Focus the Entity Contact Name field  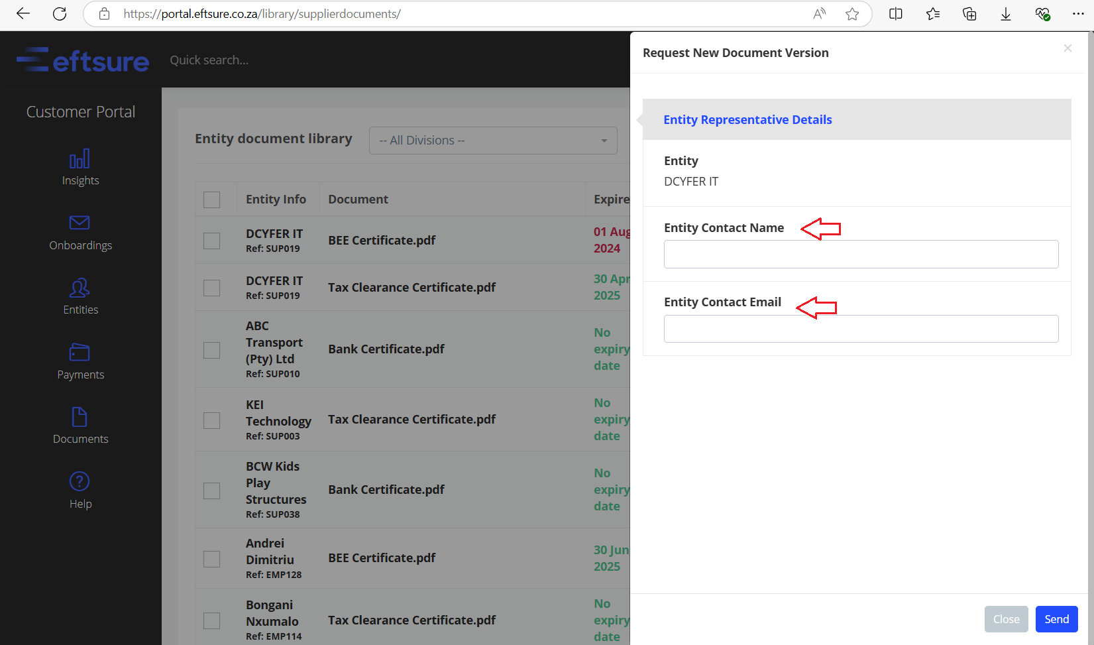point(861,254)
